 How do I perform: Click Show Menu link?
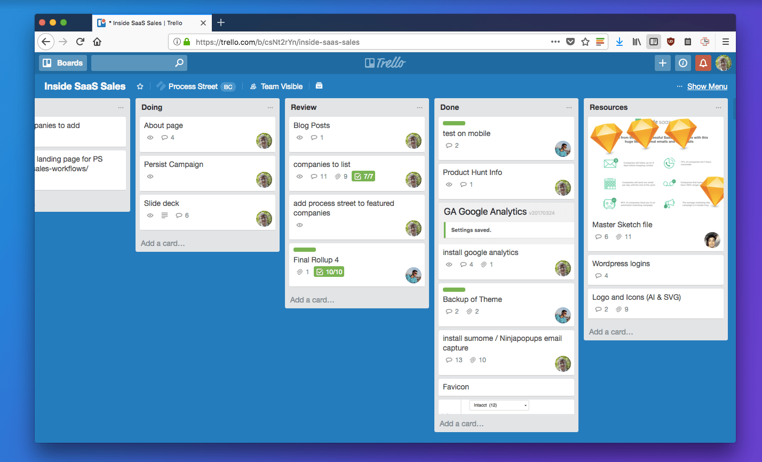(707, 86)
